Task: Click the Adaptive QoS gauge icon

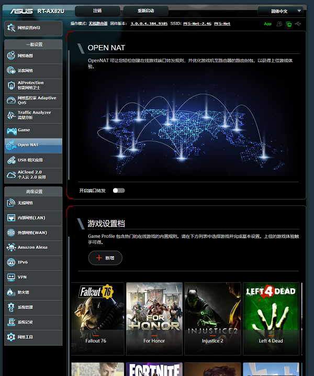Action: [x=11, y=100]
